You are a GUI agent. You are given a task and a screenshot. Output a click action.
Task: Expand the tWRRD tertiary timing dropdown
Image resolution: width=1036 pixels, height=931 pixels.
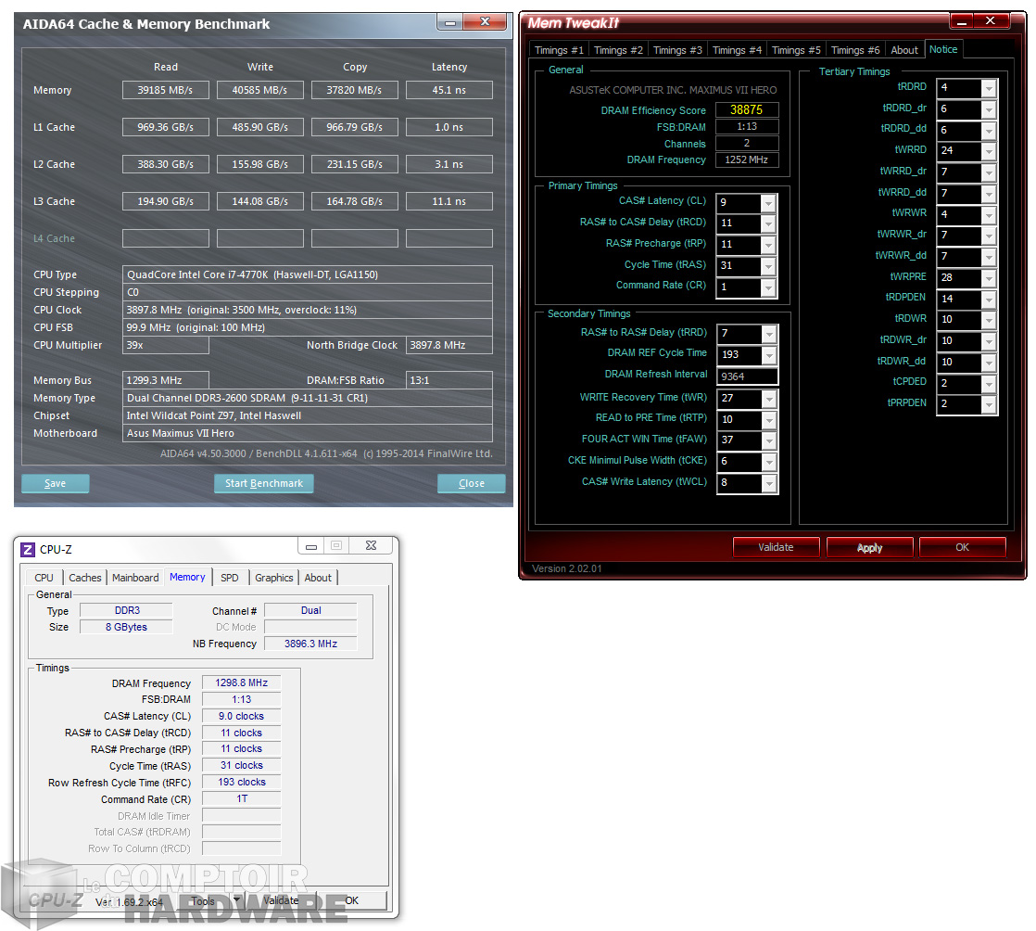click(989, 151)
